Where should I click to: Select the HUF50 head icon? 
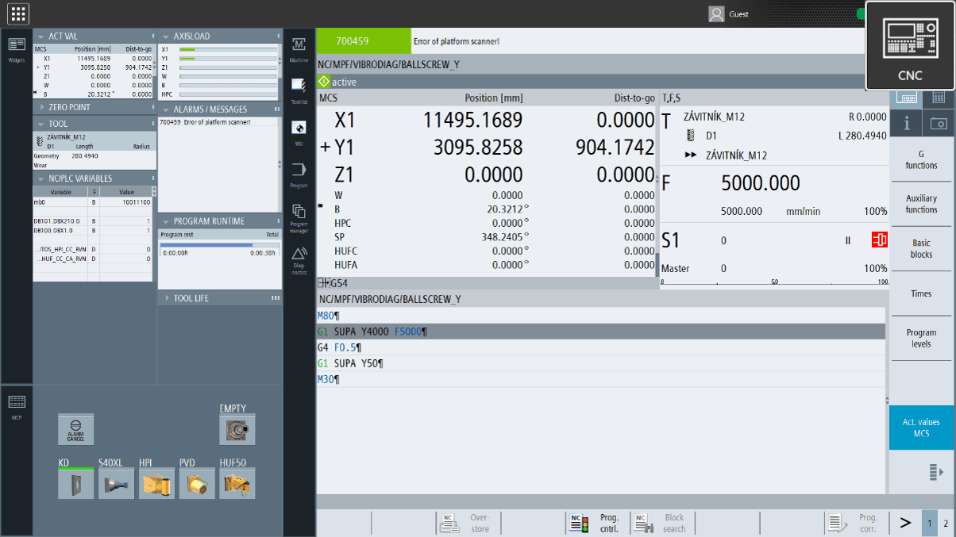click(x=237, y=482)
